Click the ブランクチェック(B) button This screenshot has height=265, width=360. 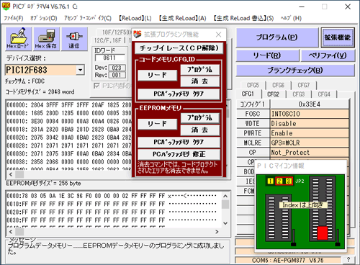295,71
